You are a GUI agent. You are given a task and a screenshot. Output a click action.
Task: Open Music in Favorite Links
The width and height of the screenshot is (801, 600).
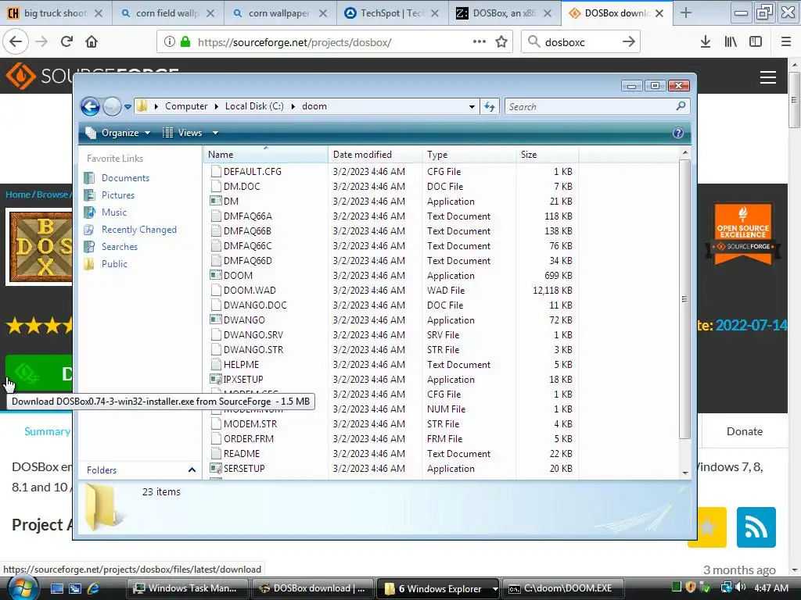[114, 212]
